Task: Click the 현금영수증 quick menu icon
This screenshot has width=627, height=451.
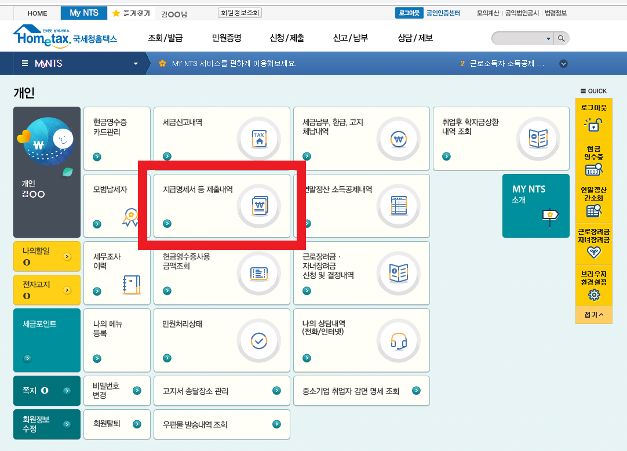Action: 594,169
